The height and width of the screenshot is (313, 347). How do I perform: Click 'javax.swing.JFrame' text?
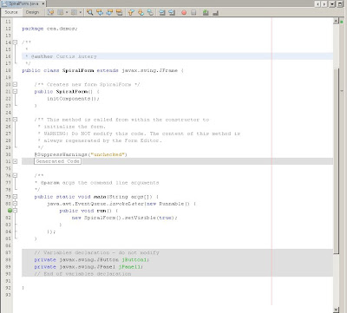coord(149,70)
